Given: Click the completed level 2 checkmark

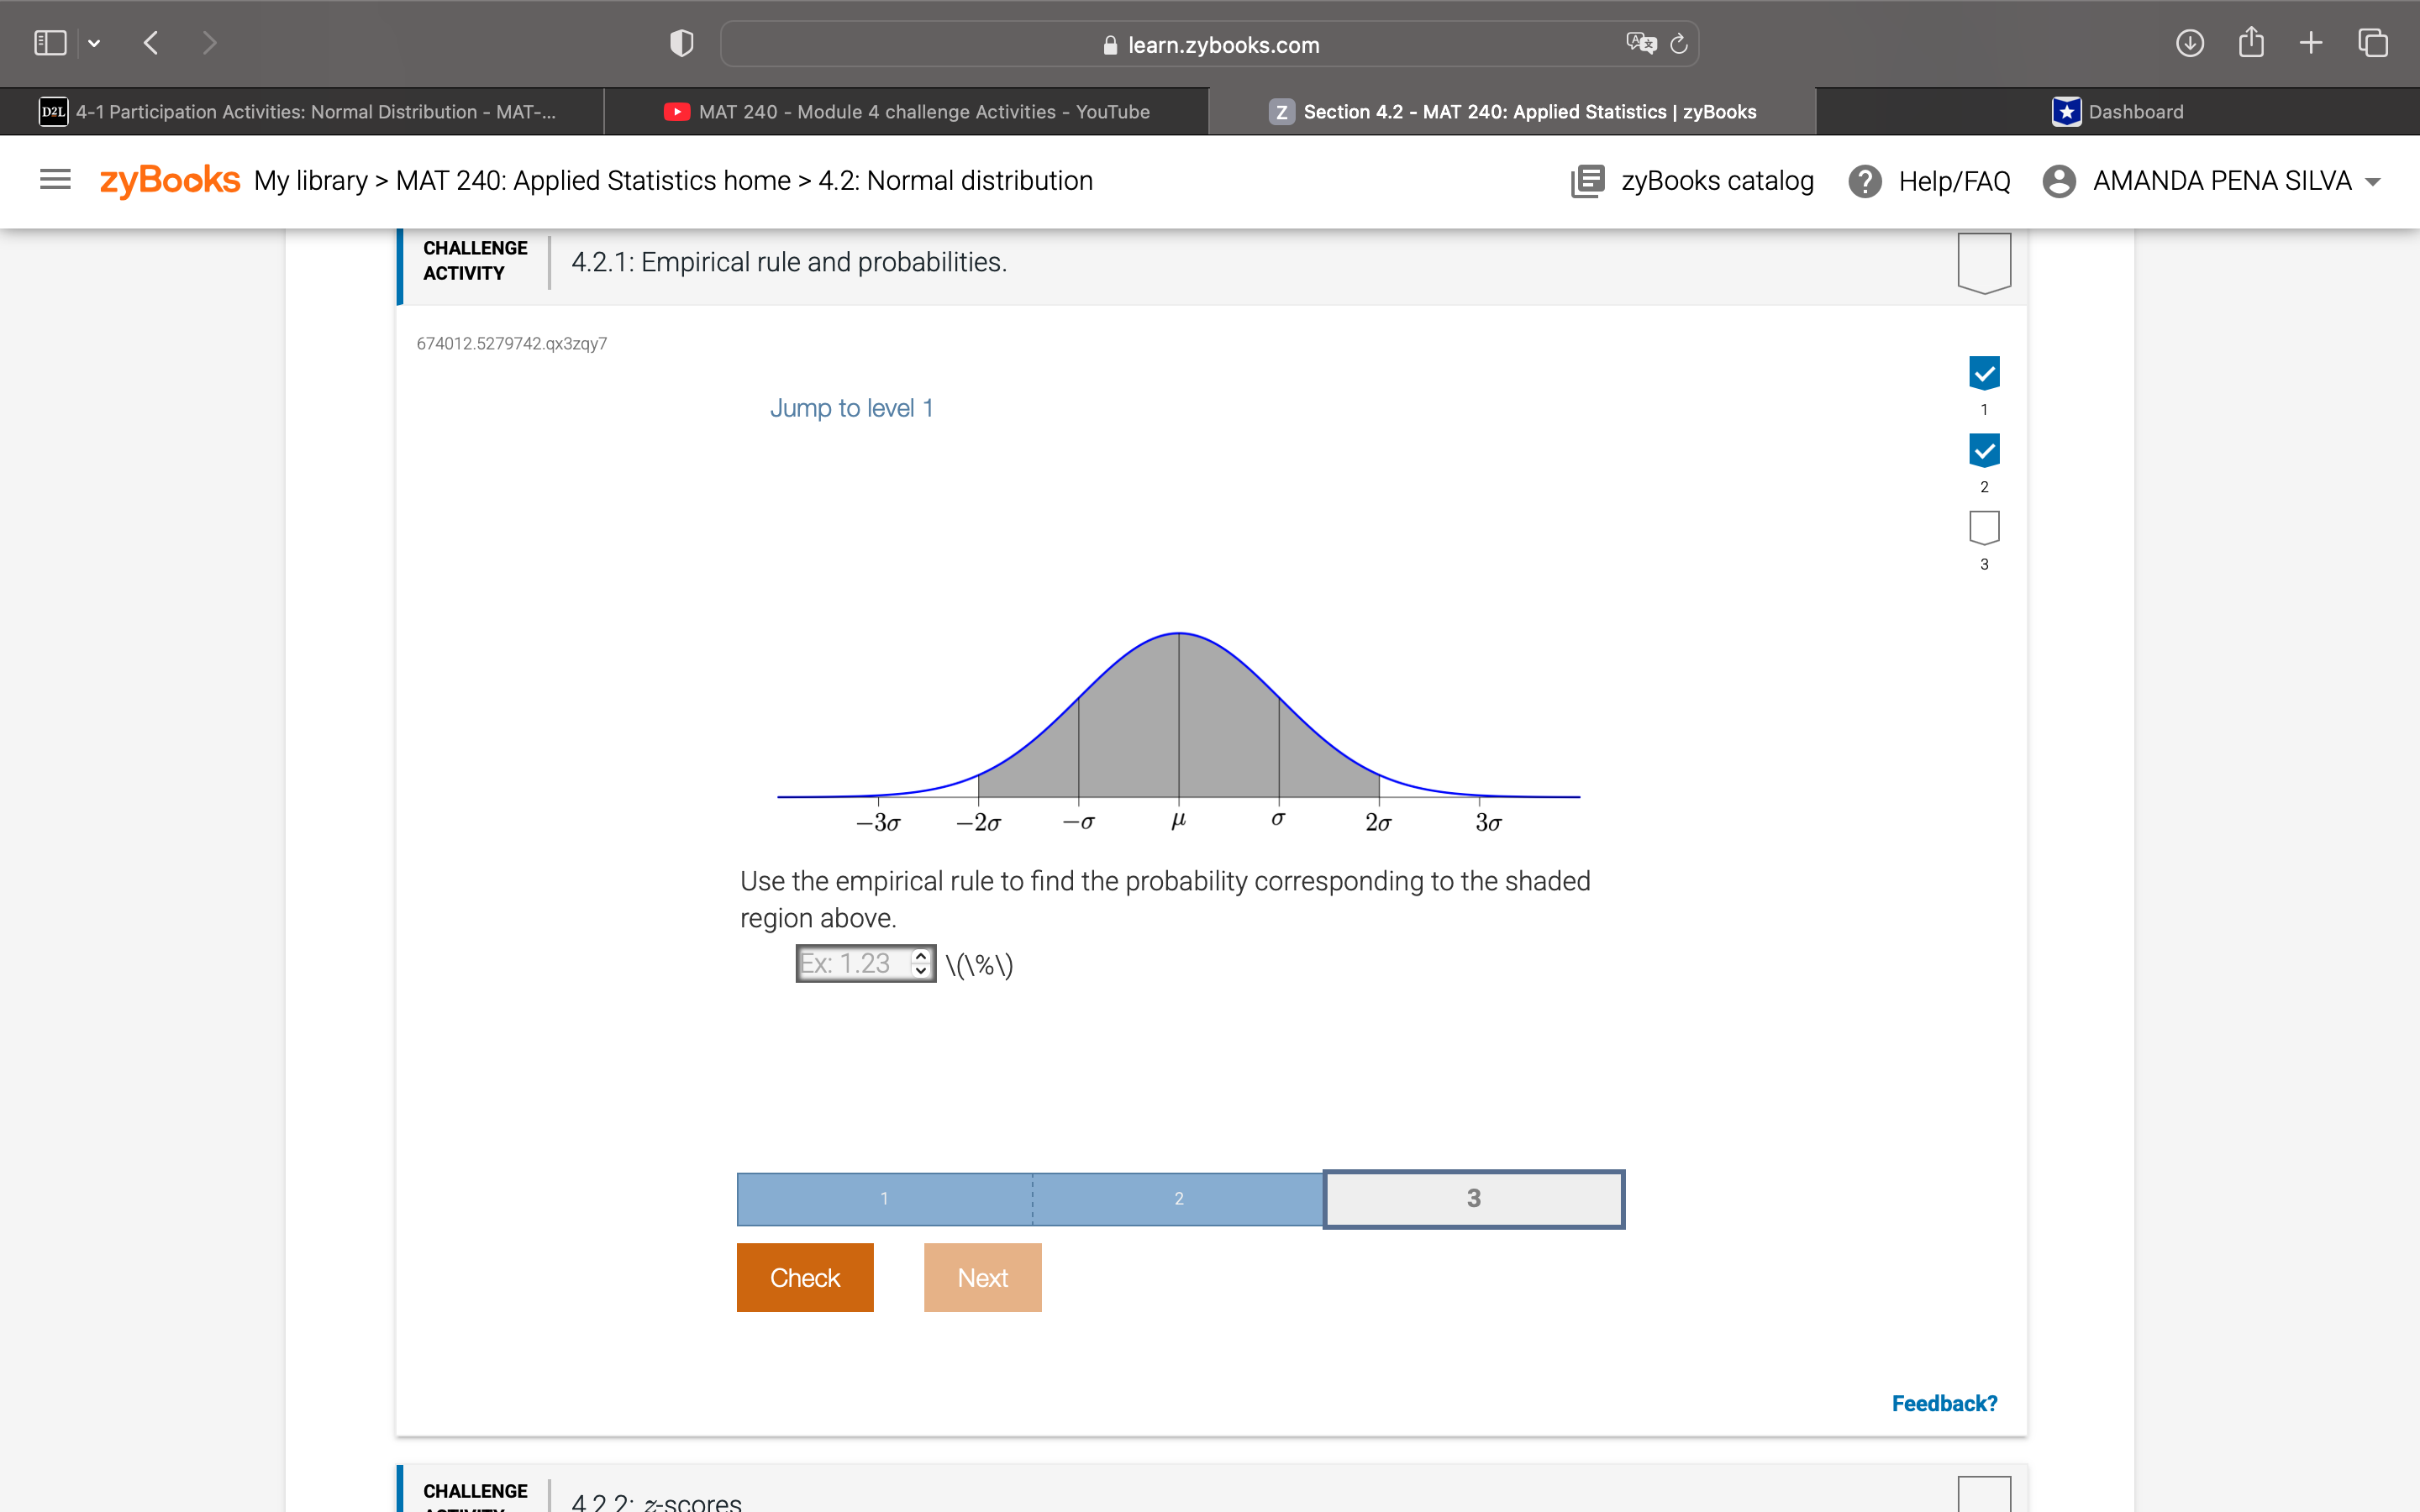Looking at the screenshot, I should pyautogui.click(x=1984, y=450).
